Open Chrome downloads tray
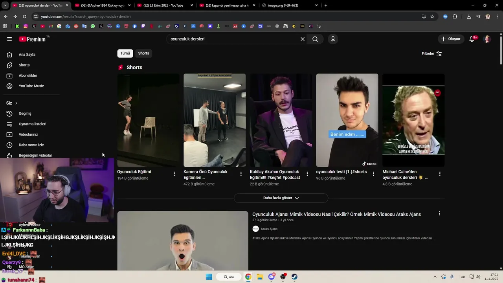This screenshot has width=503, height=283. [x=469, y=17]
